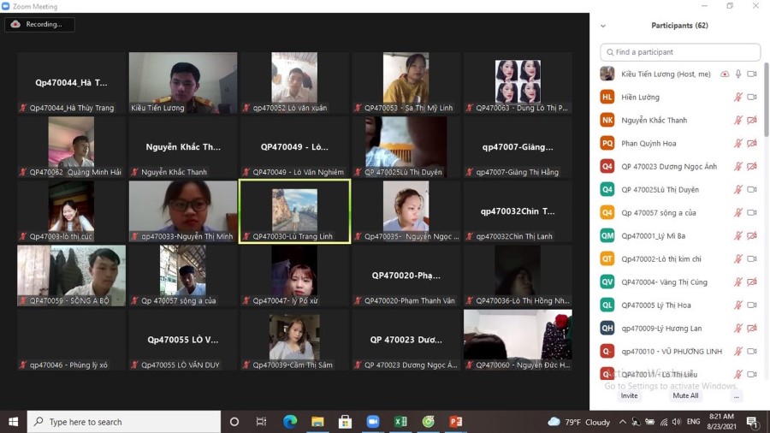Click video icon for Qp 470057 sộng a của row

752,212
